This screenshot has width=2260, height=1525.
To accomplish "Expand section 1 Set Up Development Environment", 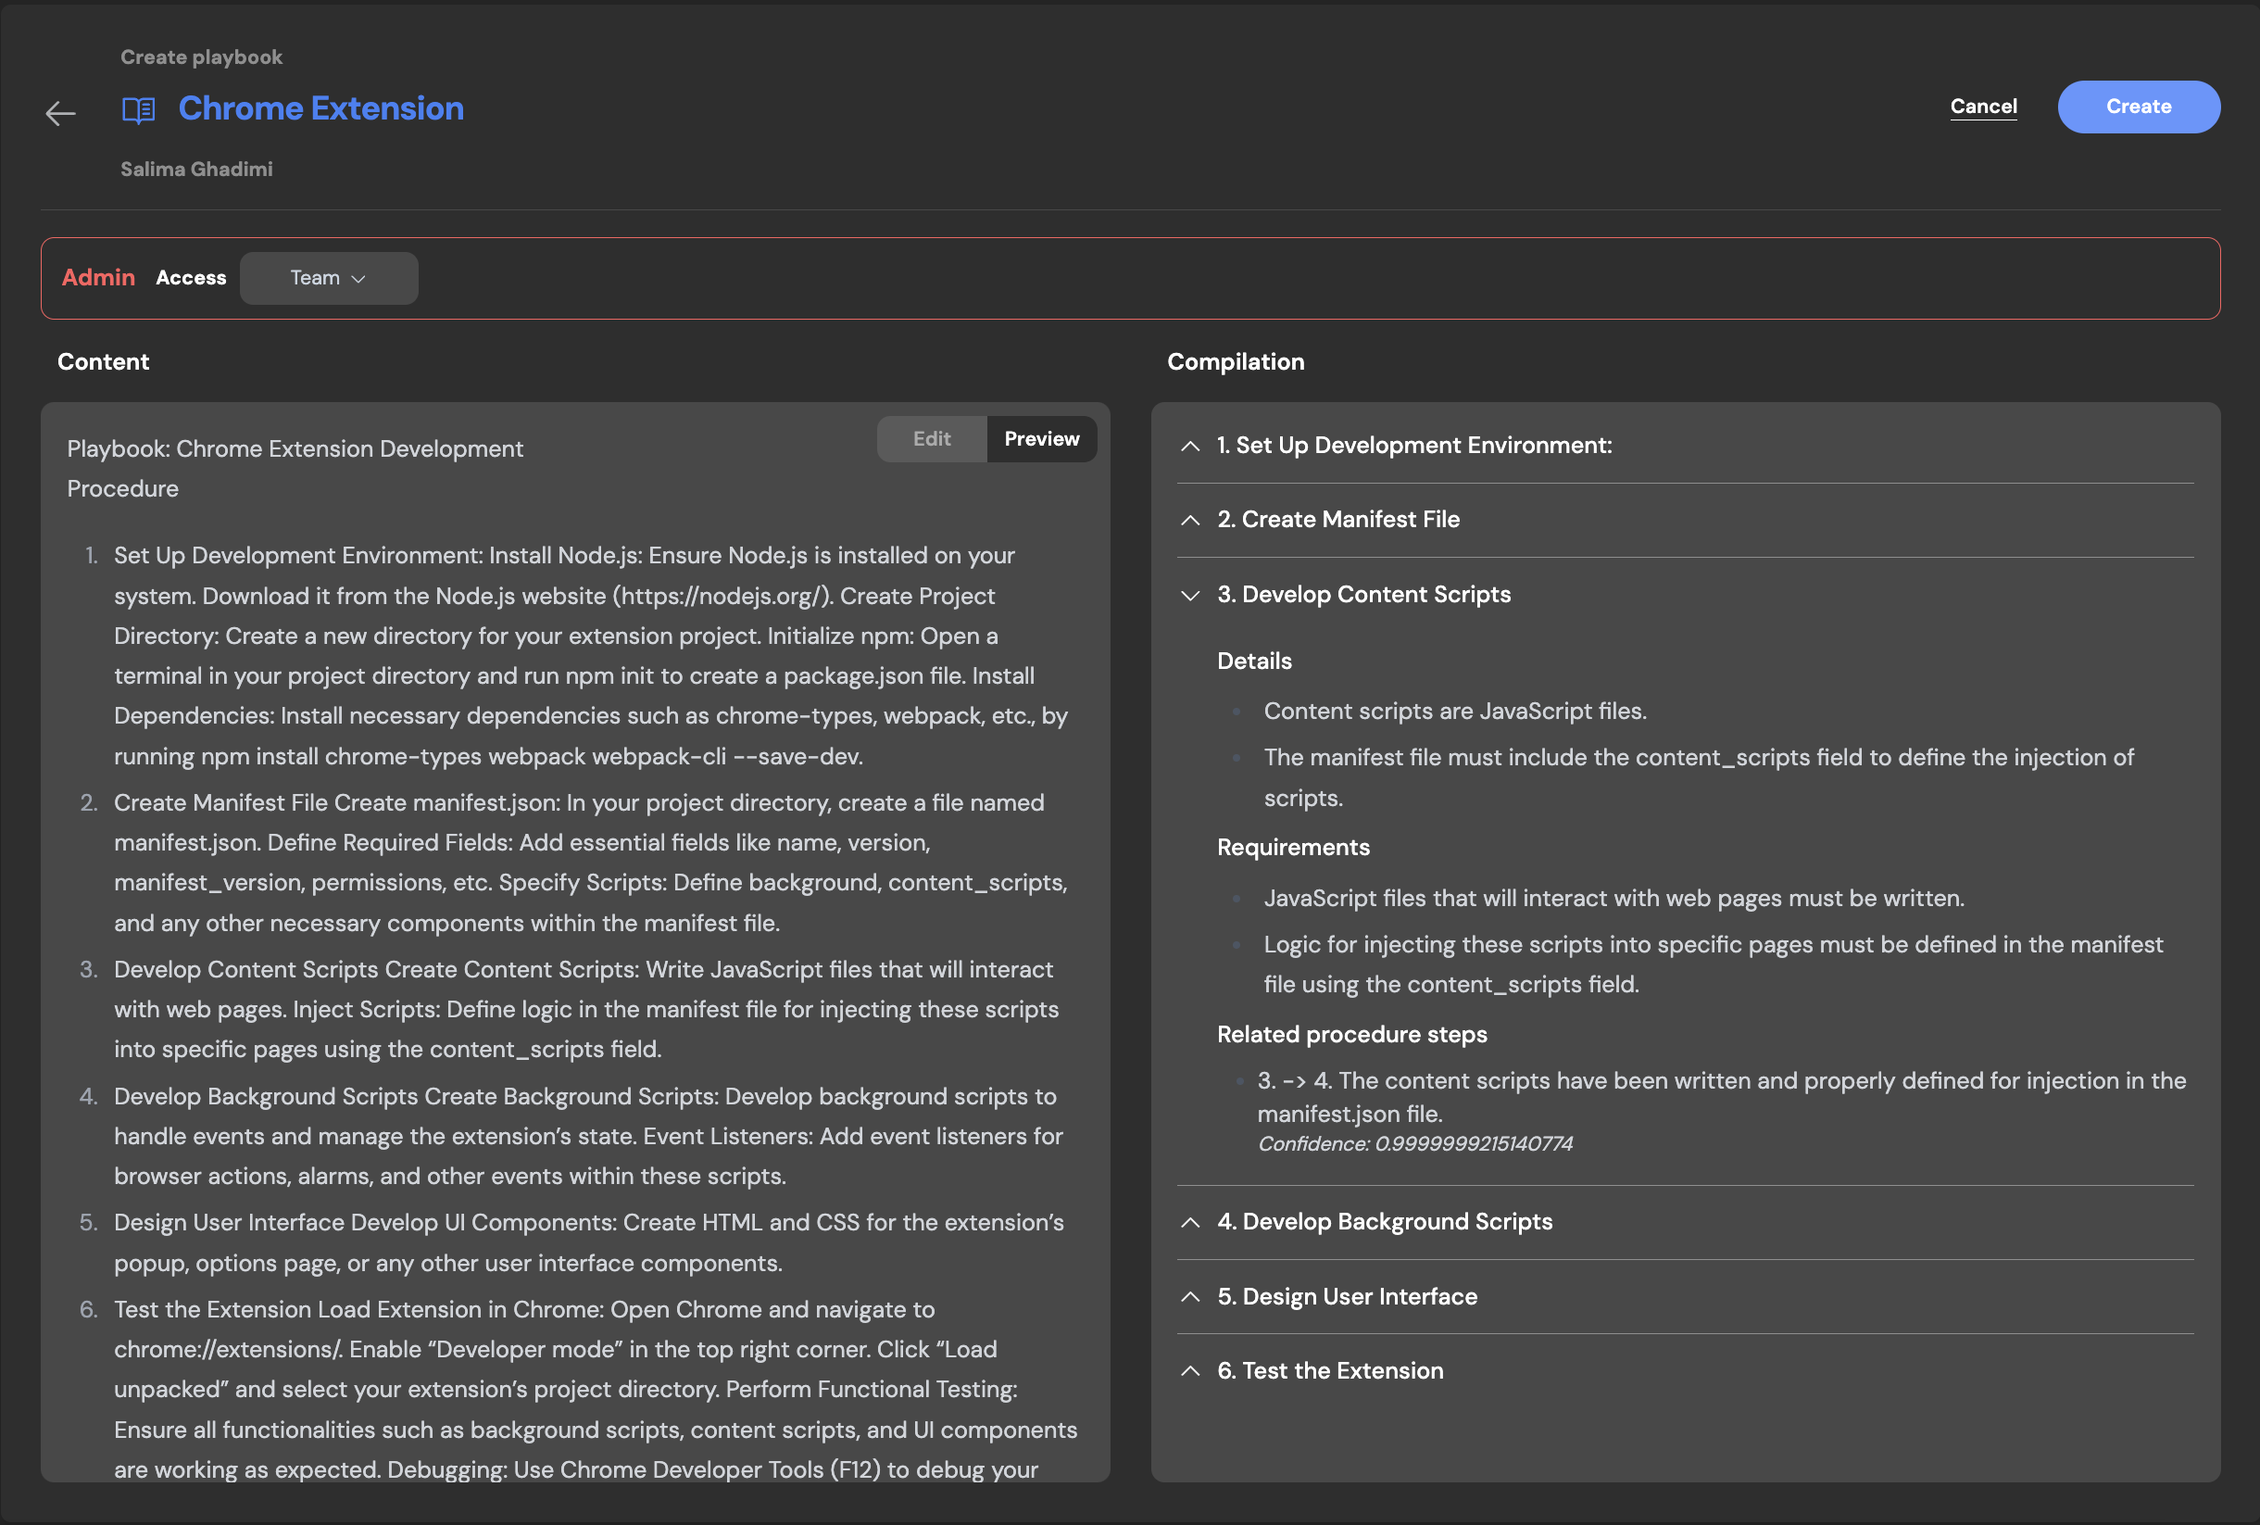I will 1190,446.
